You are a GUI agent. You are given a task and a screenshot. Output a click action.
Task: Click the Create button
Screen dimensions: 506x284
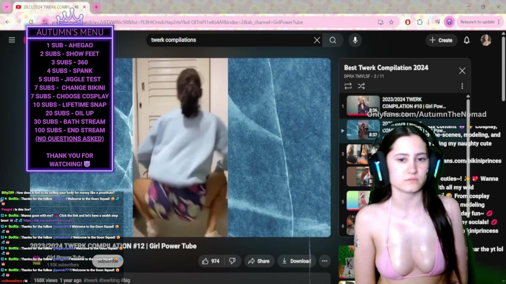(441, 40)
